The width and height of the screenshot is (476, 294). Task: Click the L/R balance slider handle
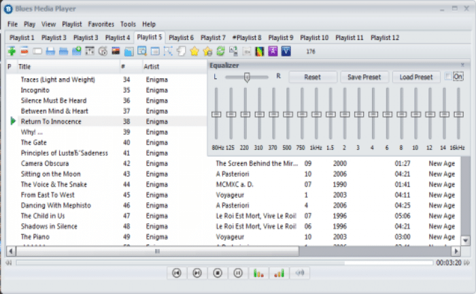247,77
